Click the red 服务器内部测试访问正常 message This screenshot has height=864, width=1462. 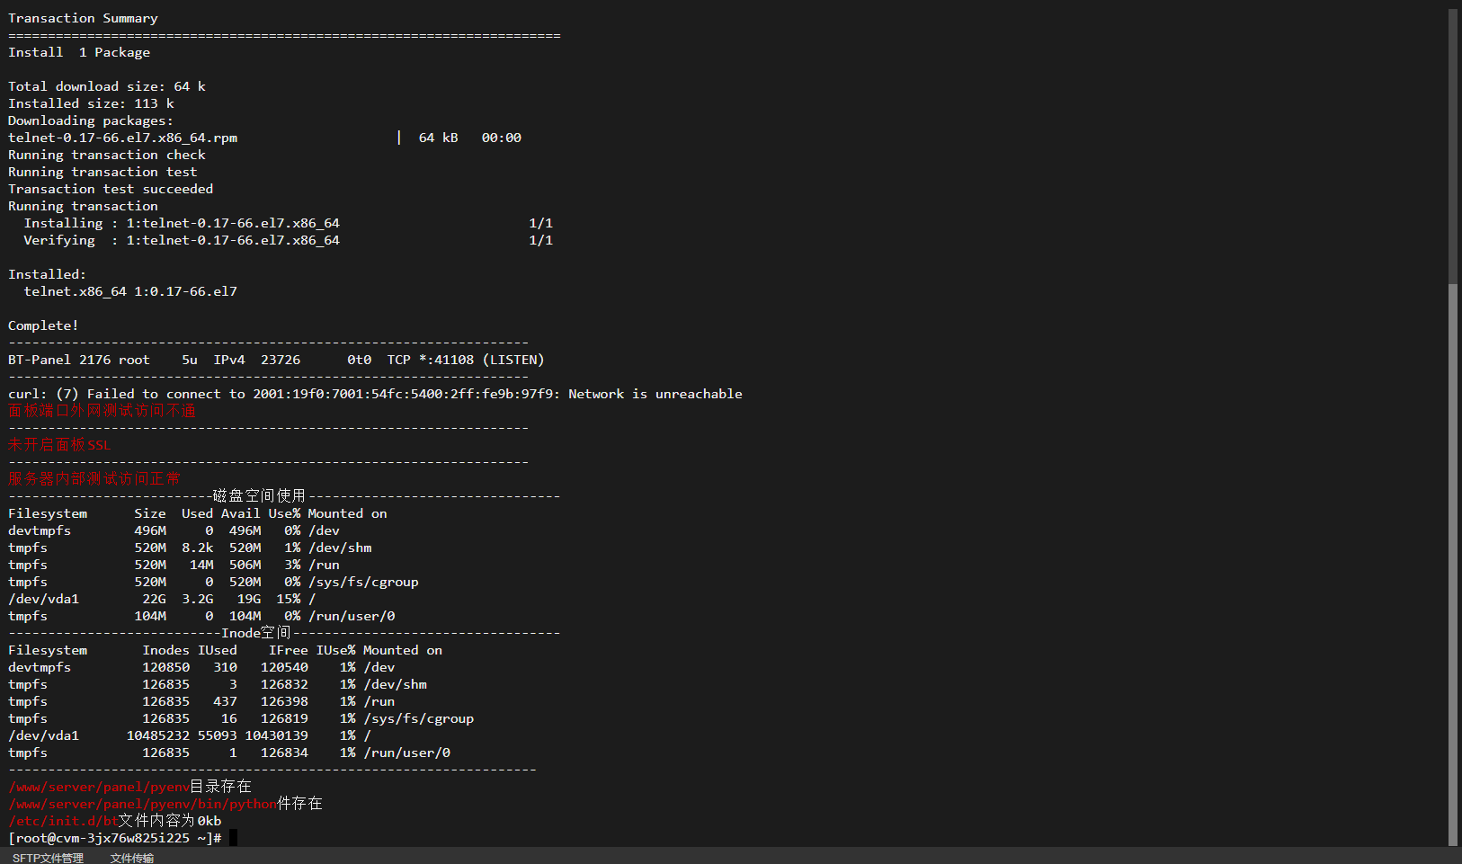click(94, 479)
